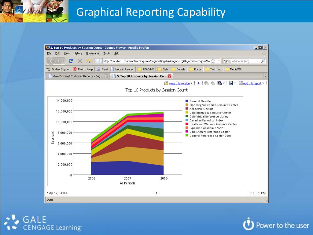This screenshot has height=235, width=313.
Task: Open the Focus bookmarks folder
Action: (195, 69)
